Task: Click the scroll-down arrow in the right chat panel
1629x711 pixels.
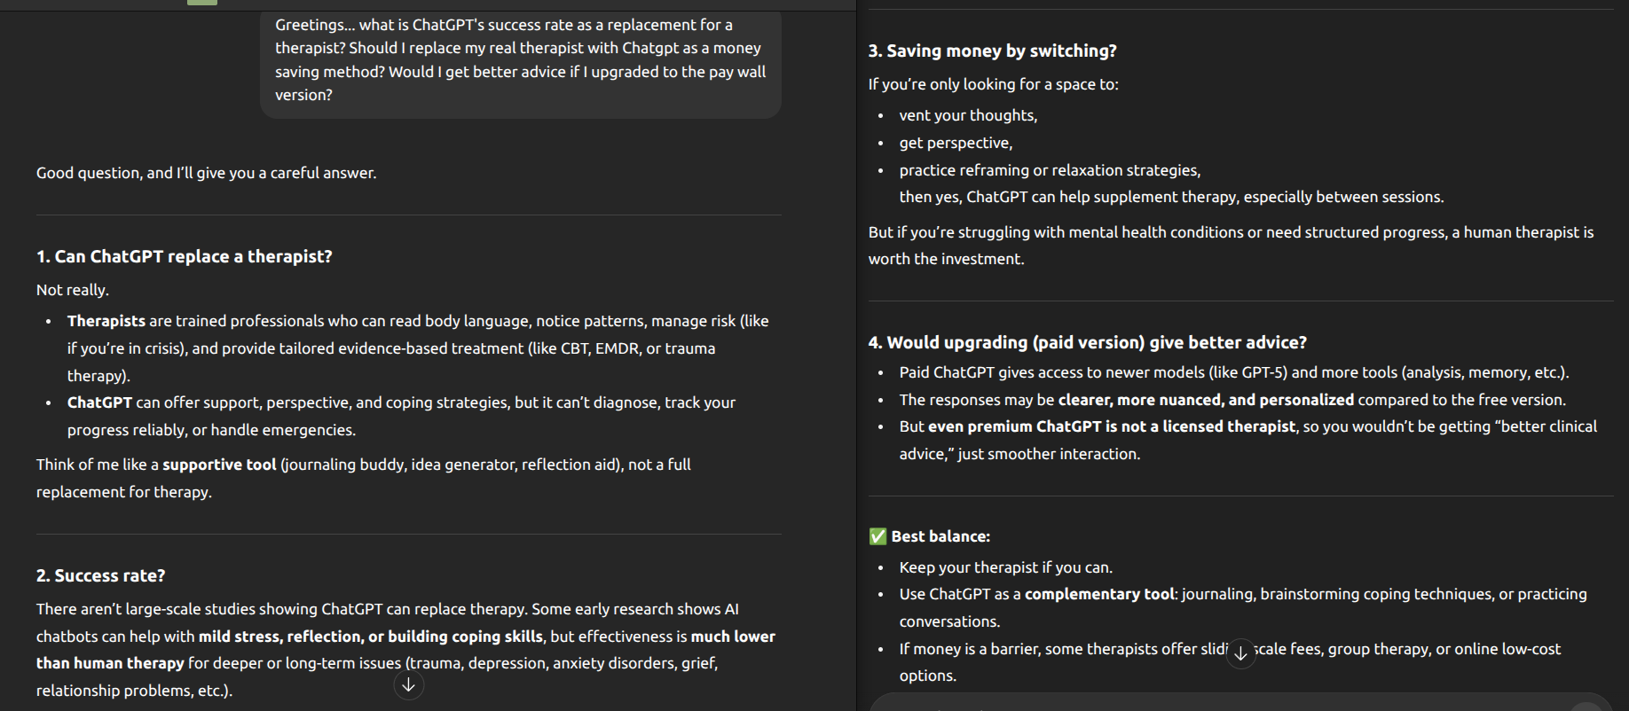Action: coord(1240,654)
